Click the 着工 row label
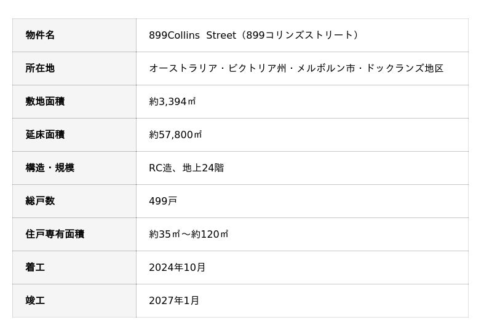 point(35,267)
